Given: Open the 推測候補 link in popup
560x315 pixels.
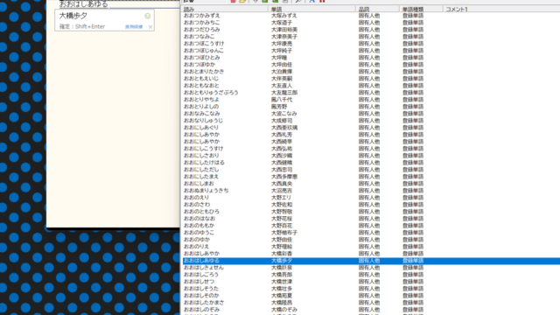Looking at the screenshot, I should (134, 27).
